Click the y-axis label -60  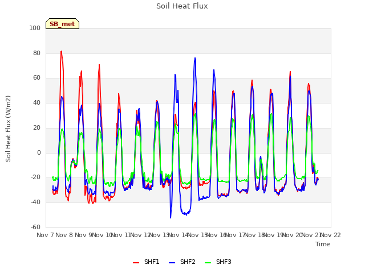[35, 227]
